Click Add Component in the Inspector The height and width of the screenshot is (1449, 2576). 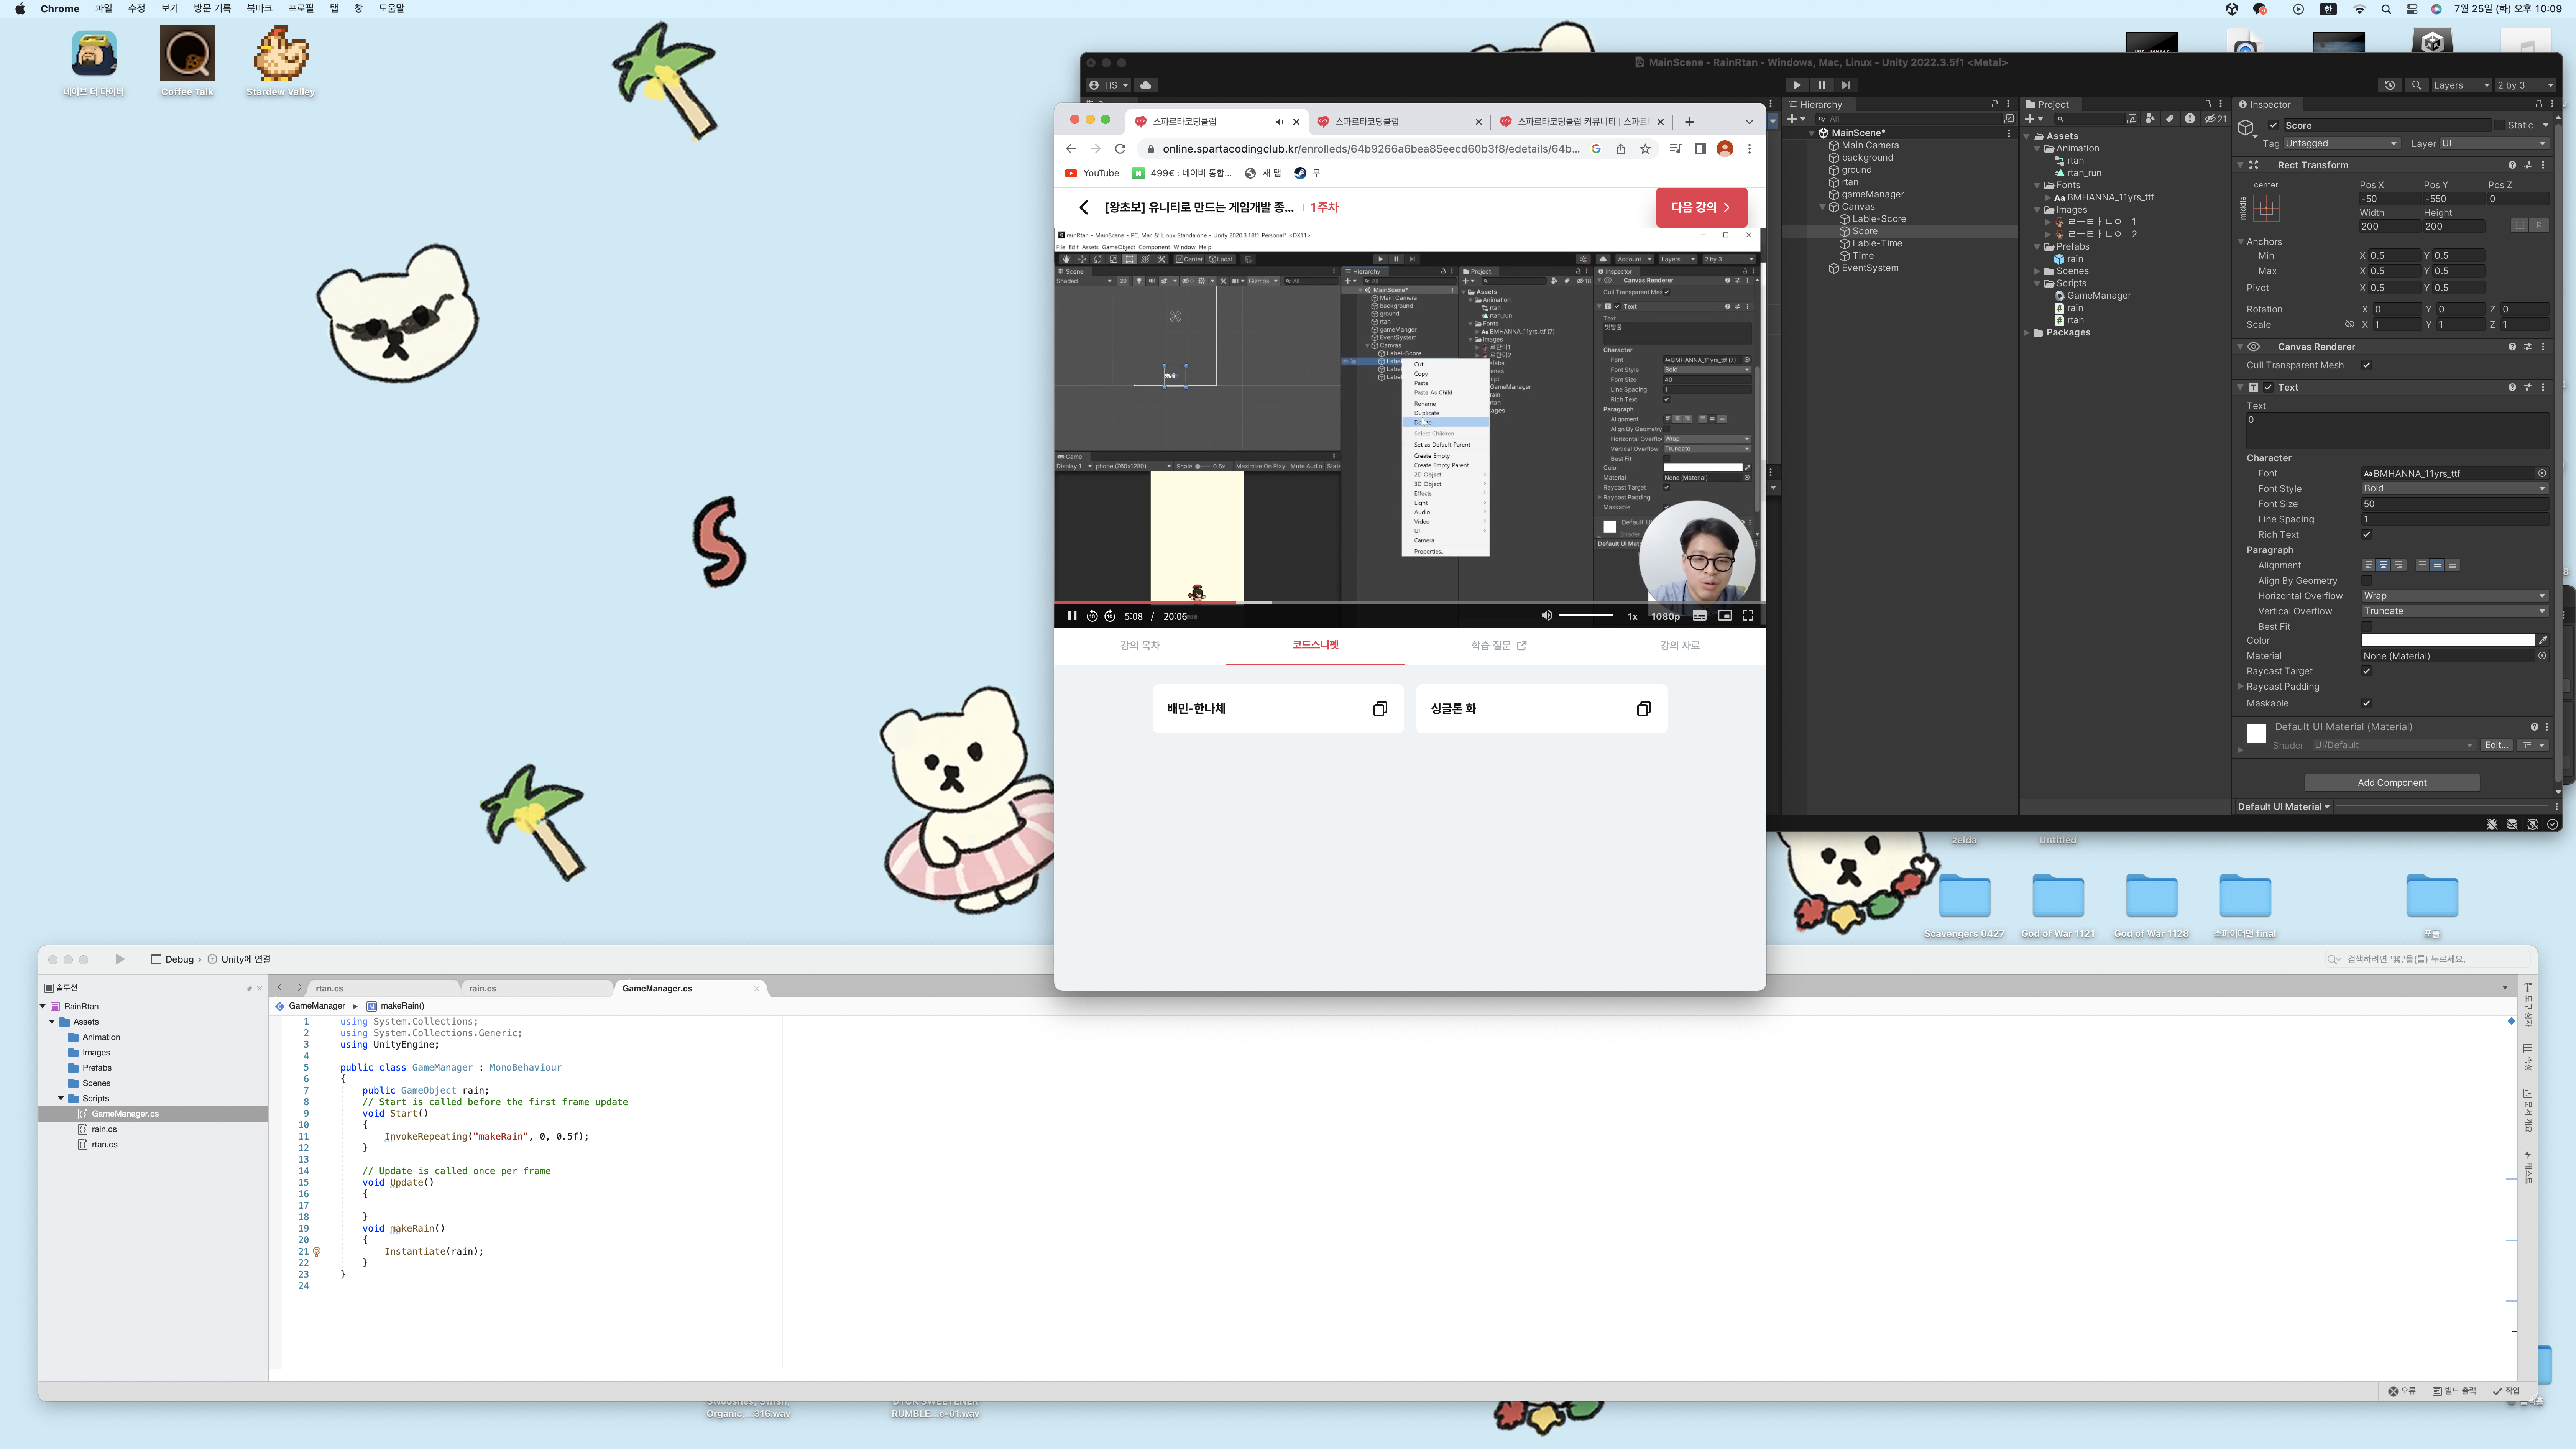pyautogui.click(x=2392, y=783)
